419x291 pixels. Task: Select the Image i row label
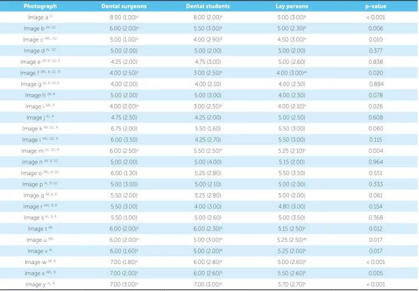pyautogui.click(x=40, y=106)
